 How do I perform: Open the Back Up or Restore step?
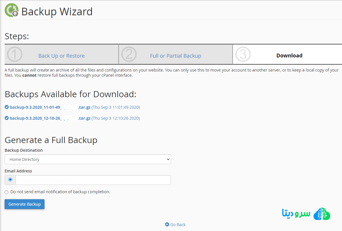(x=61, y=56)
